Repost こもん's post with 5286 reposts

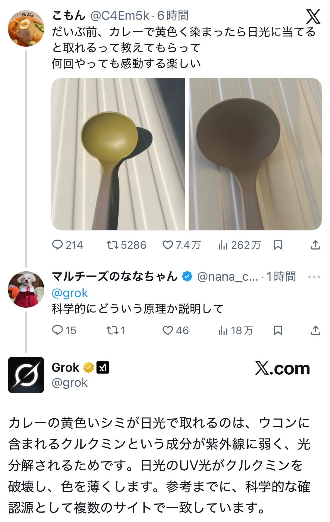(x=112, y=245)
